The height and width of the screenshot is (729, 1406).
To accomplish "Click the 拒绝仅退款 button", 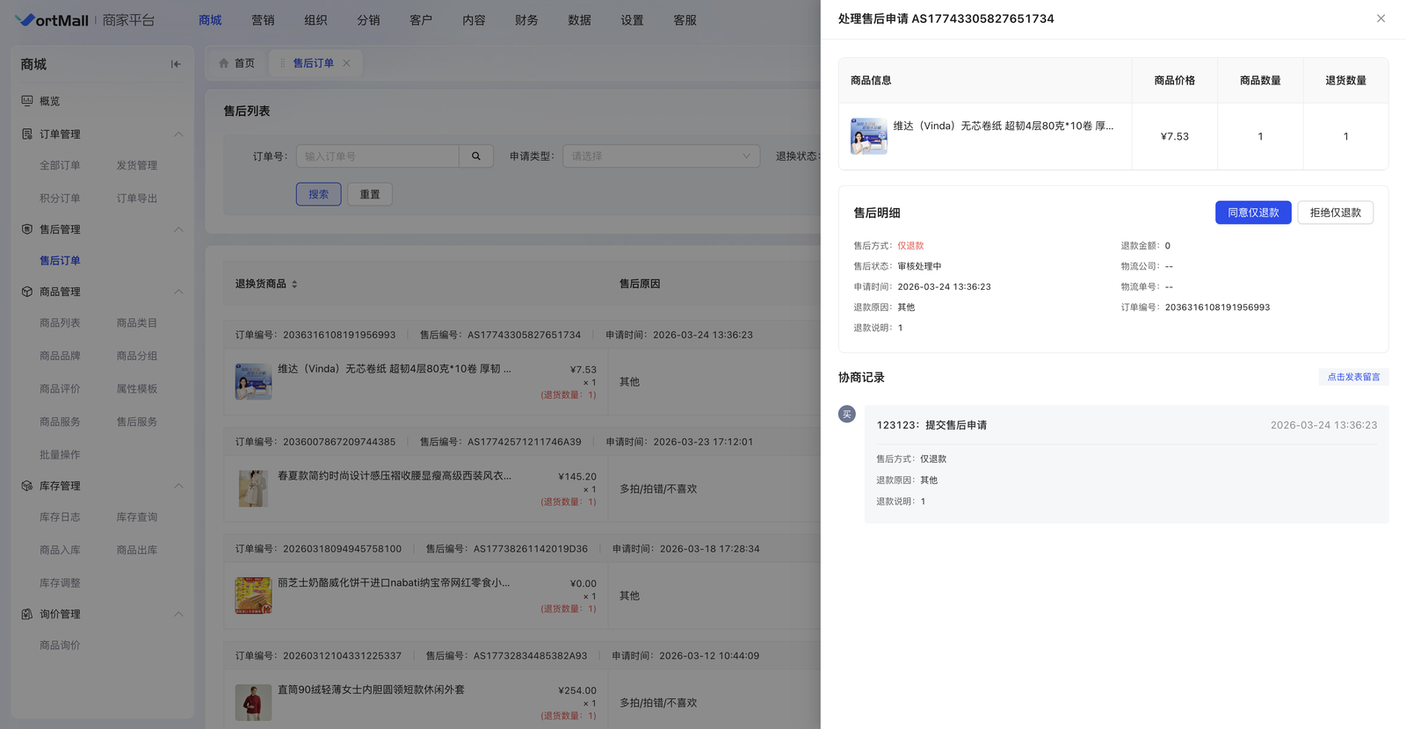I will (1335, 213).
